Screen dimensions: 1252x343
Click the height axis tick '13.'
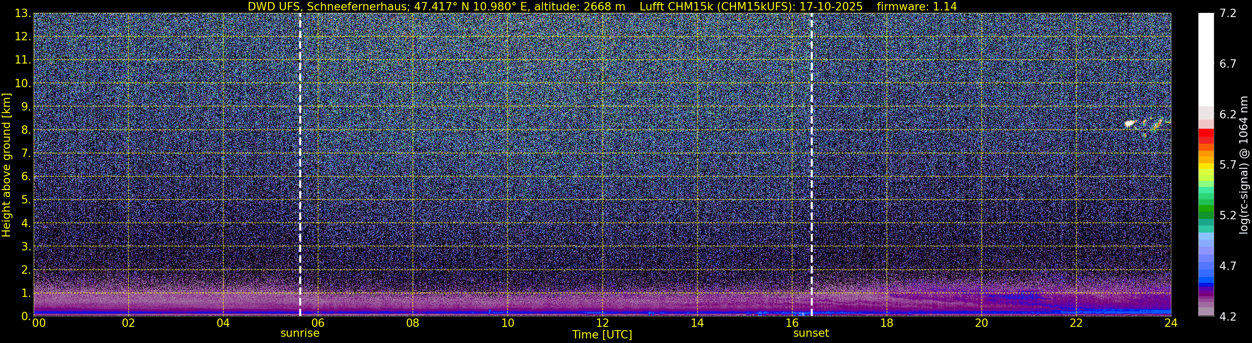23,13
